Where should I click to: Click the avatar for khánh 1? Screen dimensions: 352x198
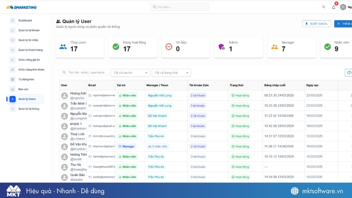click(x=65, y=126)
